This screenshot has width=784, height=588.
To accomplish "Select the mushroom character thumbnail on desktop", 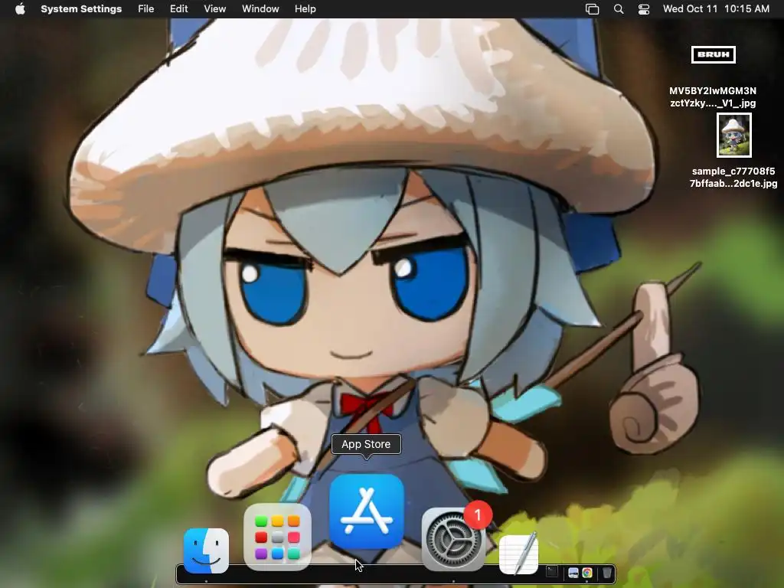I will (x=734, y=135).
